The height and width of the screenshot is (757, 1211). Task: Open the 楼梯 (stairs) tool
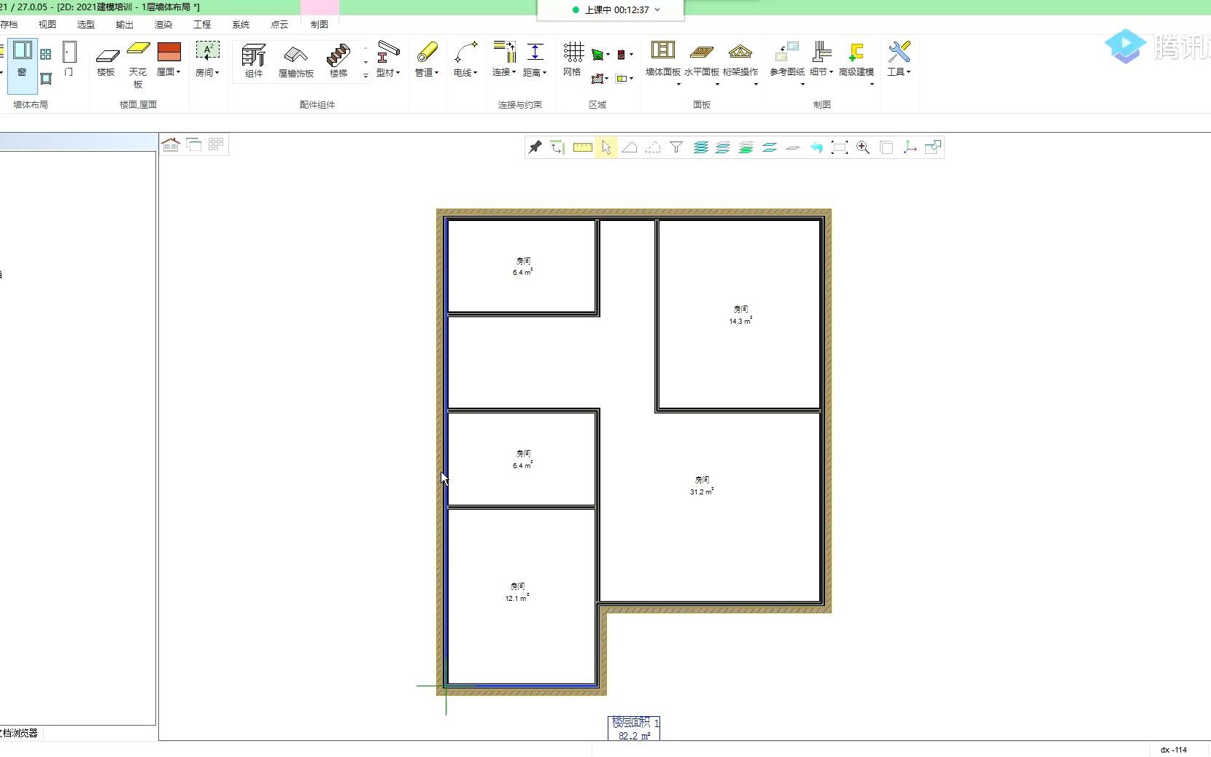pyautogui.click(x=338, y=58)
